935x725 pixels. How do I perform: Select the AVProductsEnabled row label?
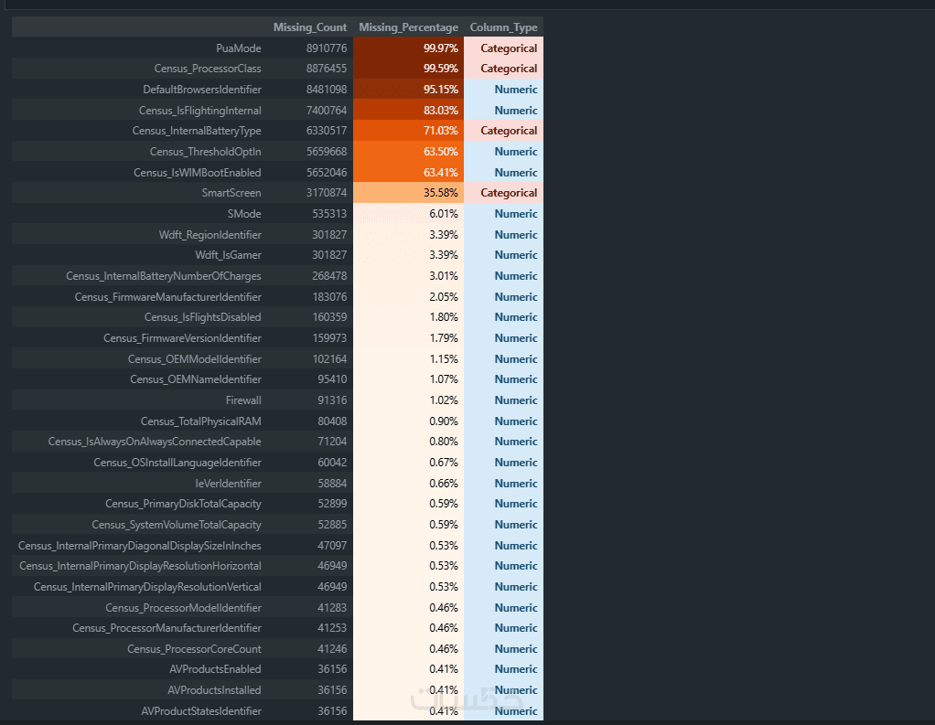pyautogui.click(x=214, y=669)
